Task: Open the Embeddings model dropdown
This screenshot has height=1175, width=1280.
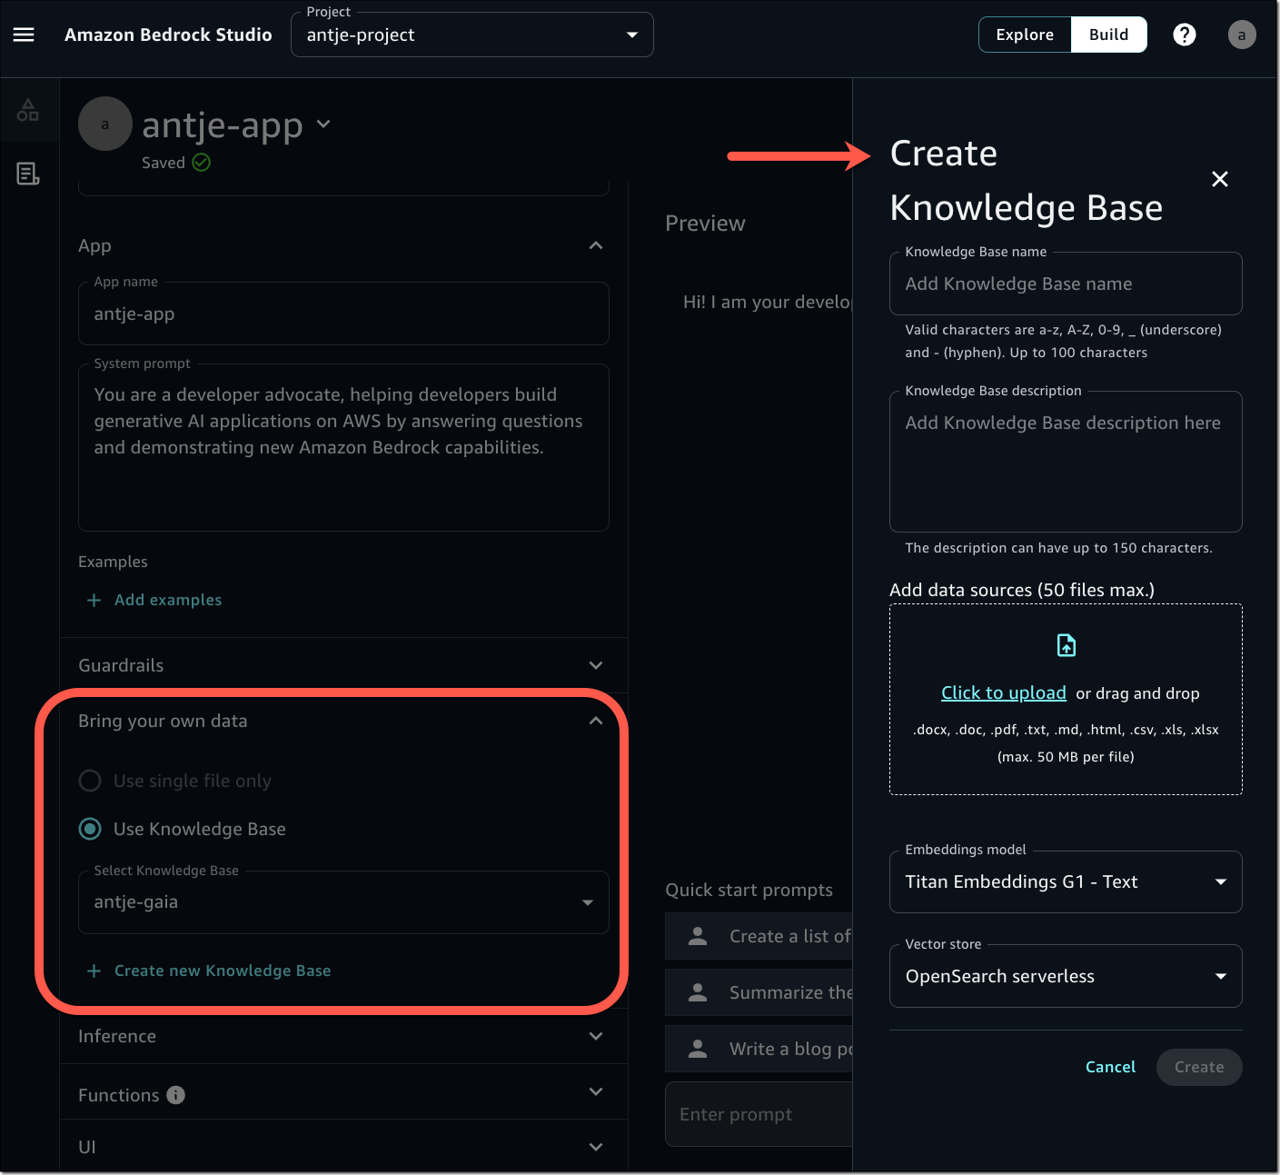Action: 1066,881
